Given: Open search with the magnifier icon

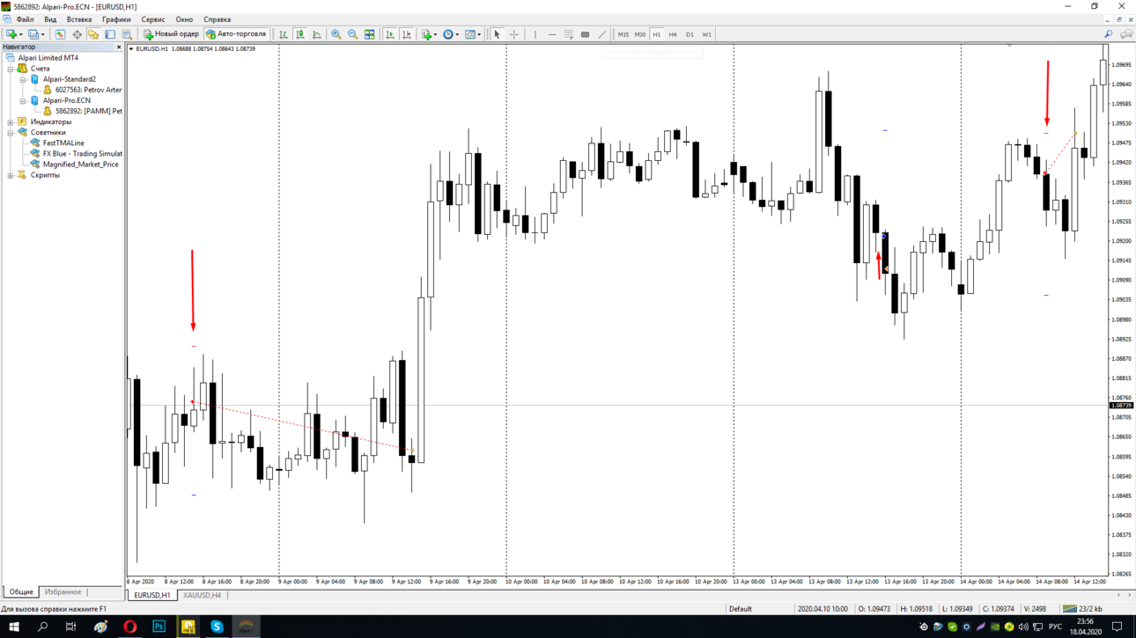Looking at the screenshot, I should [x=1109, y=34].
